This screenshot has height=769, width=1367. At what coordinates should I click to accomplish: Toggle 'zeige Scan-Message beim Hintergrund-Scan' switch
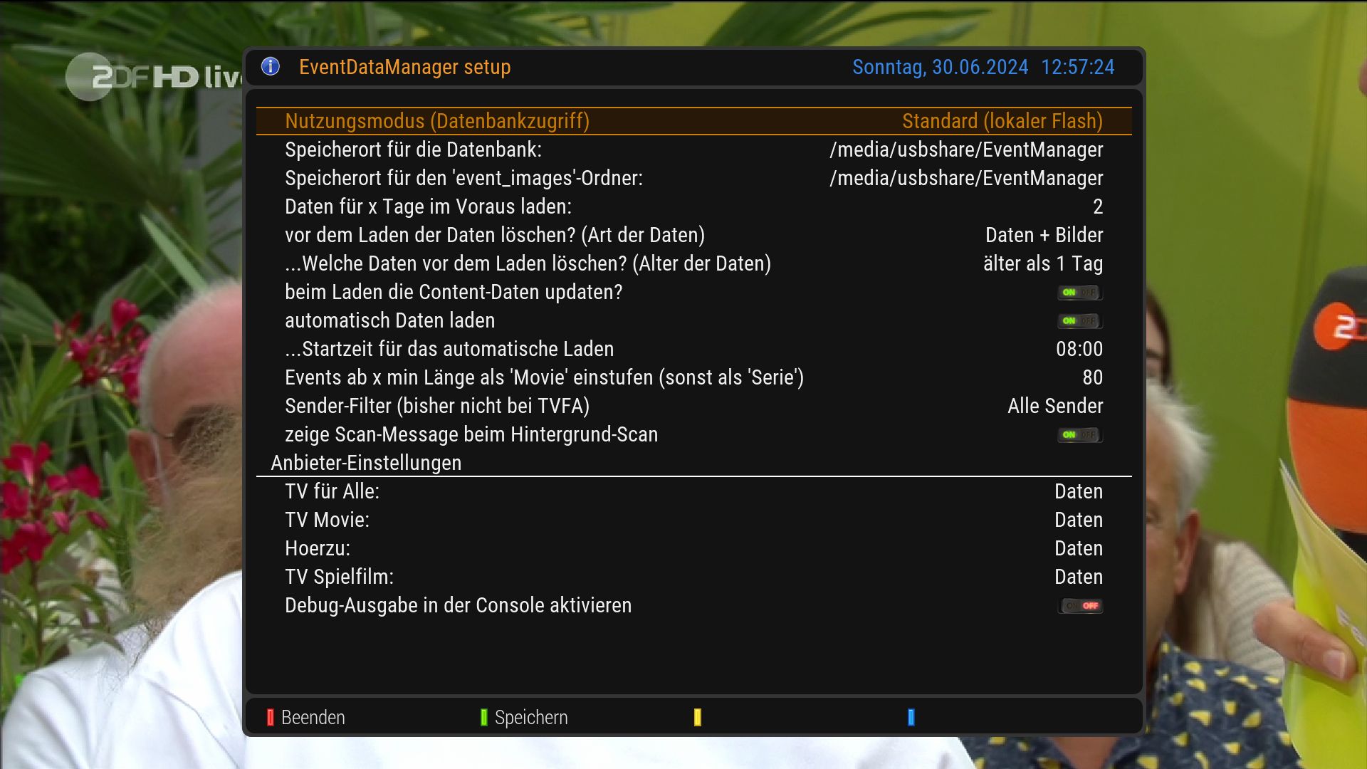tap(1079, 435)
